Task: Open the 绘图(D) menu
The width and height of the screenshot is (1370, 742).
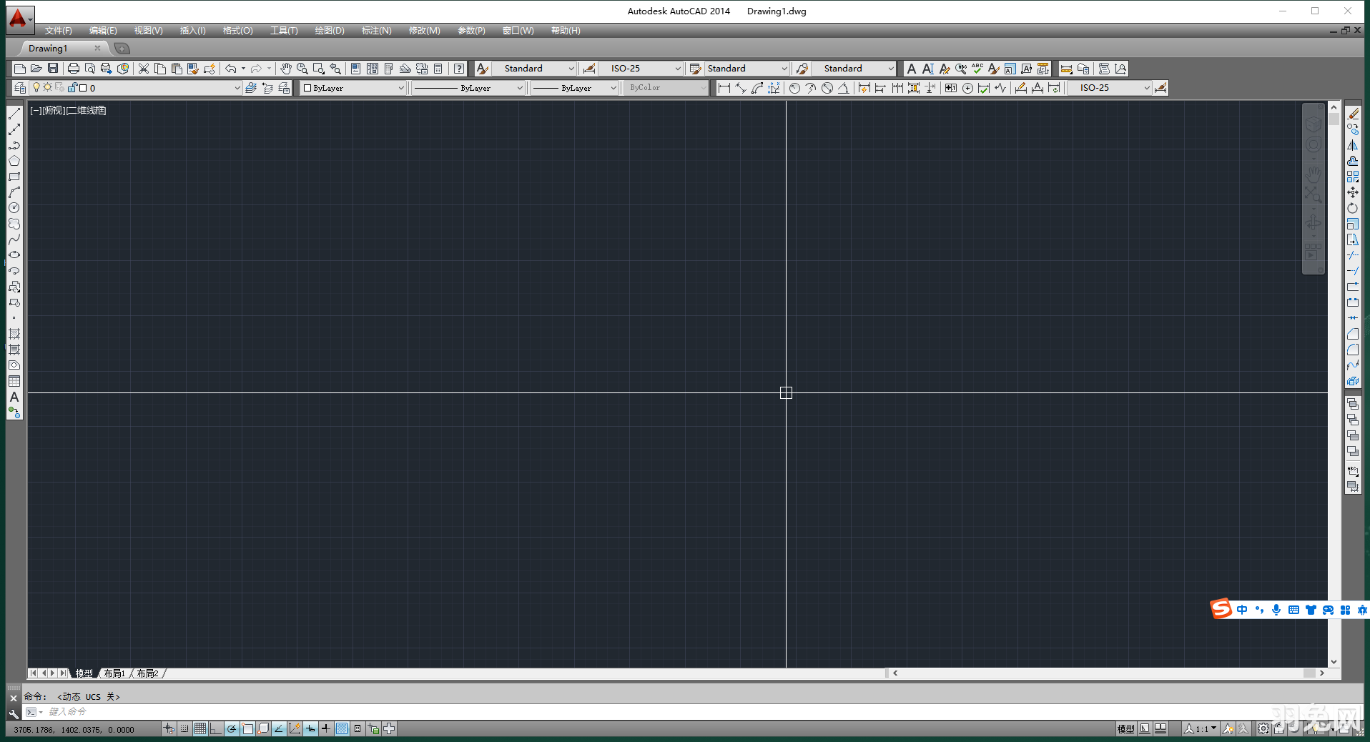Action: (x=329, y=30)
